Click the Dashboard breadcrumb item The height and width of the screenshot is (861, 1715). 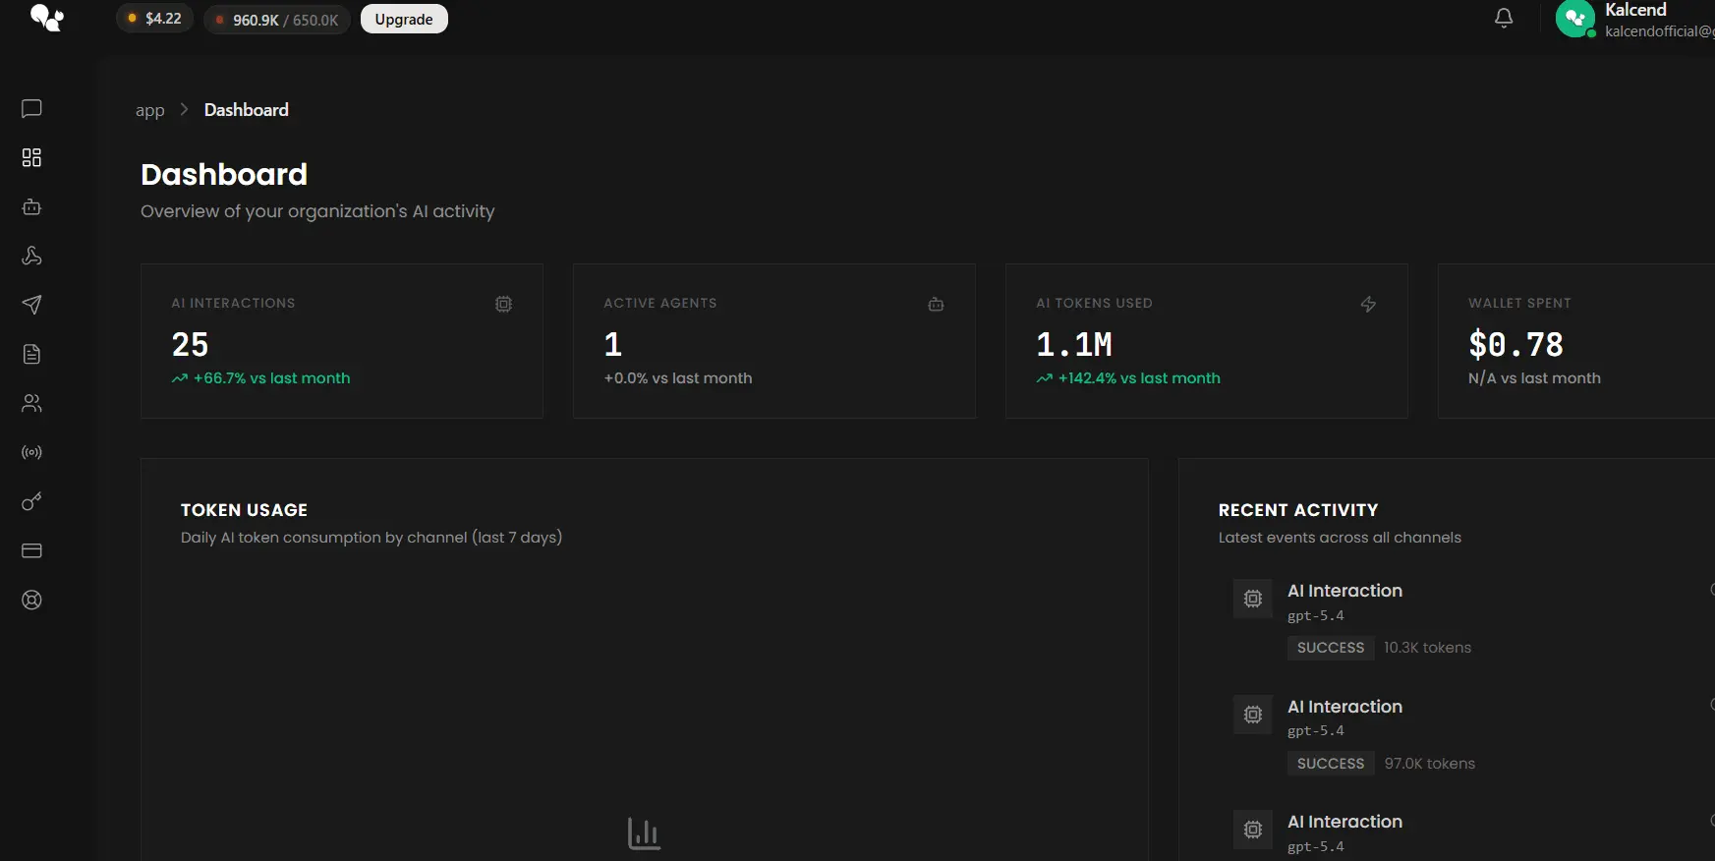click(247, 110)
